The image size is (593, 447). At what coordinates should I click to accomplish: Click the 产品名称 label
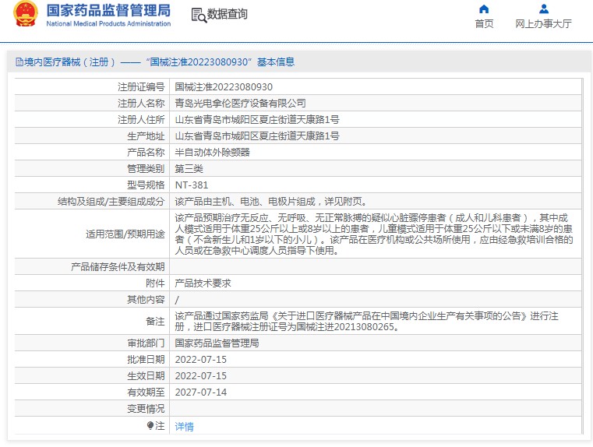[x=146, y=153]
